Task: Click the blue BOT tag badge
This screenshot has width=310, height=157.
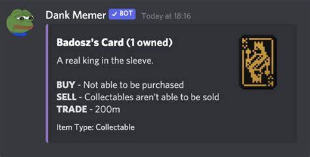Action: (122, 14)
